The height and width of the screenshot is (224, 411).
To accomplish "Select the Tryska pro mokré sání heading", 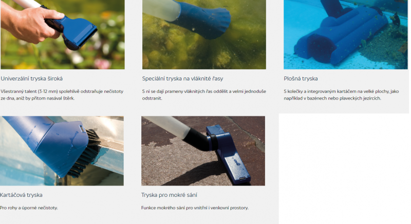I will 169,195.
